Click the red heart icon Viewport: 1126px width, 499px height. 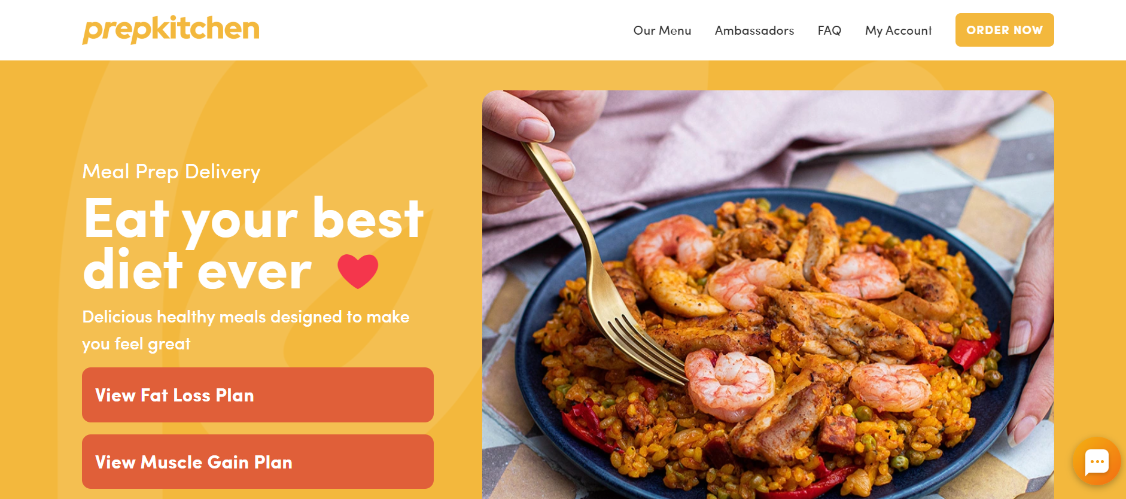pyautogui.click(x=358, y=271)
